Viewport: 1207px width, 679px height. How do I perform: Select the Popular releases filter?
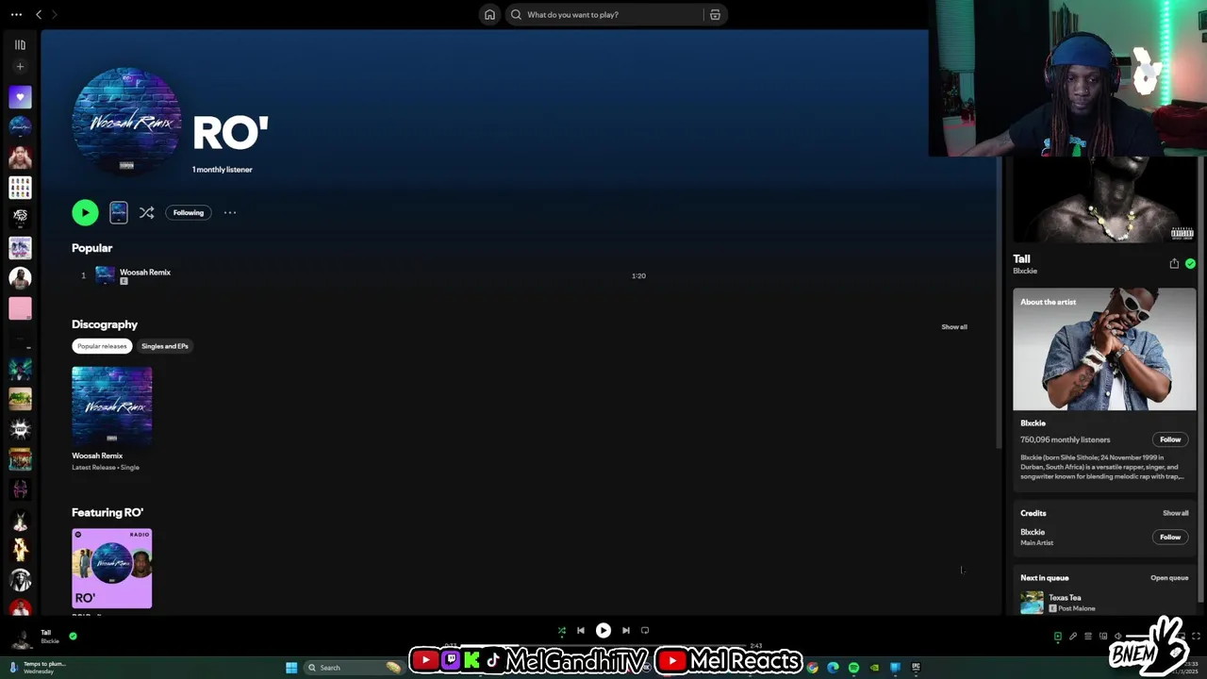102,346
